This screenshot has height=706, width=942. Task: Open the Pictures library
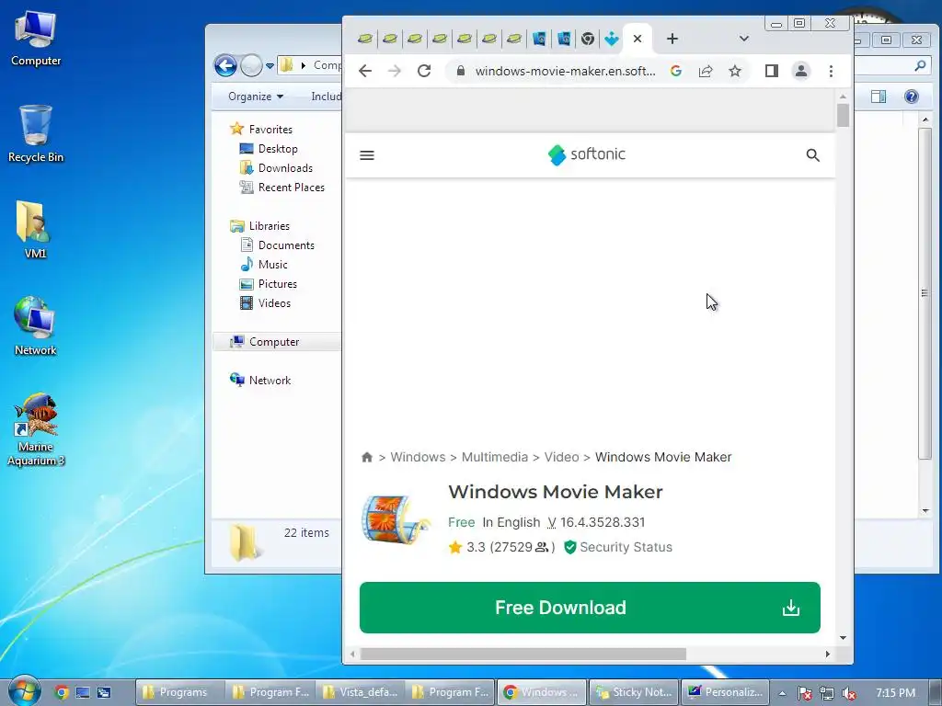(277, 284)
